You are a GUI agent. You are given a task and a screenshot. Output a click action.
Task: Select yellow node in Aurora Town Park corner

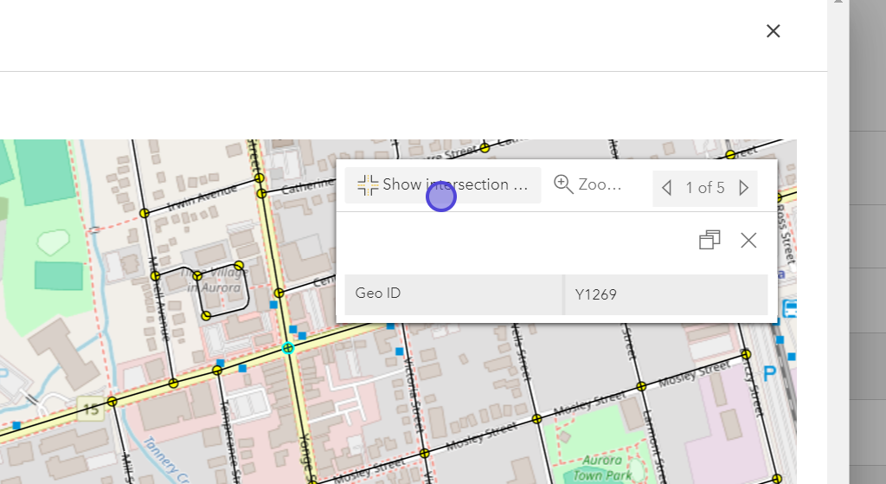click(537, 419)
